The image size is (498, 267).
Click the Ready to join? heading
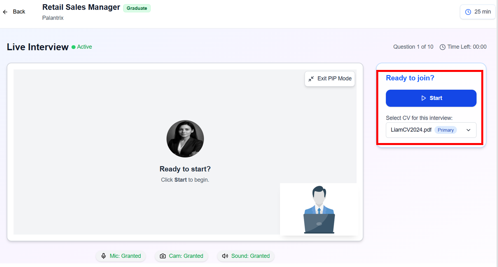coord(410,78)
